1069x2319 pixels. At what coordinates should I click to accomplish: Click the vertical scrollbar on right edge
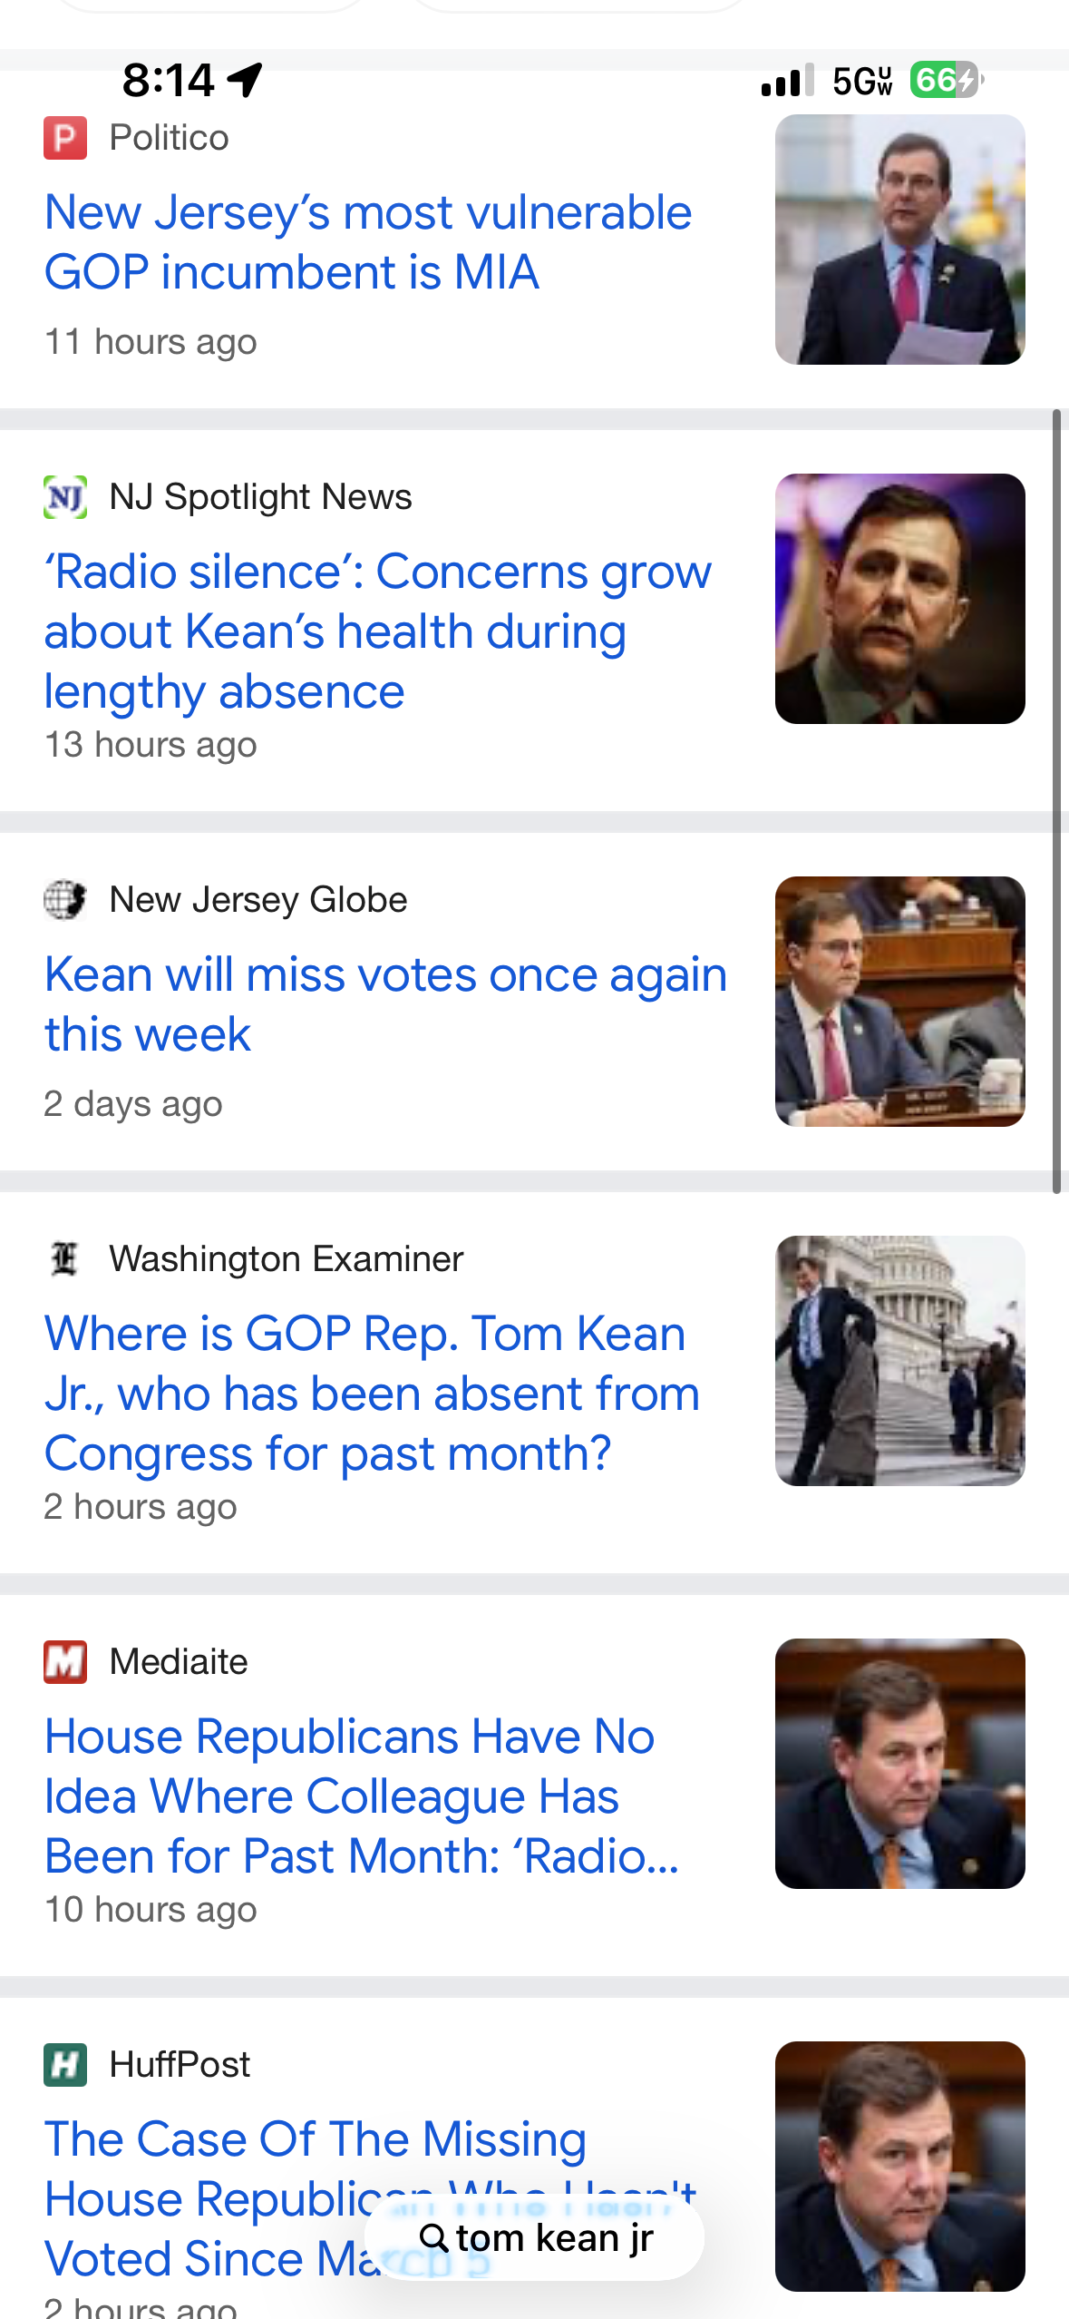pos(1056,800)
